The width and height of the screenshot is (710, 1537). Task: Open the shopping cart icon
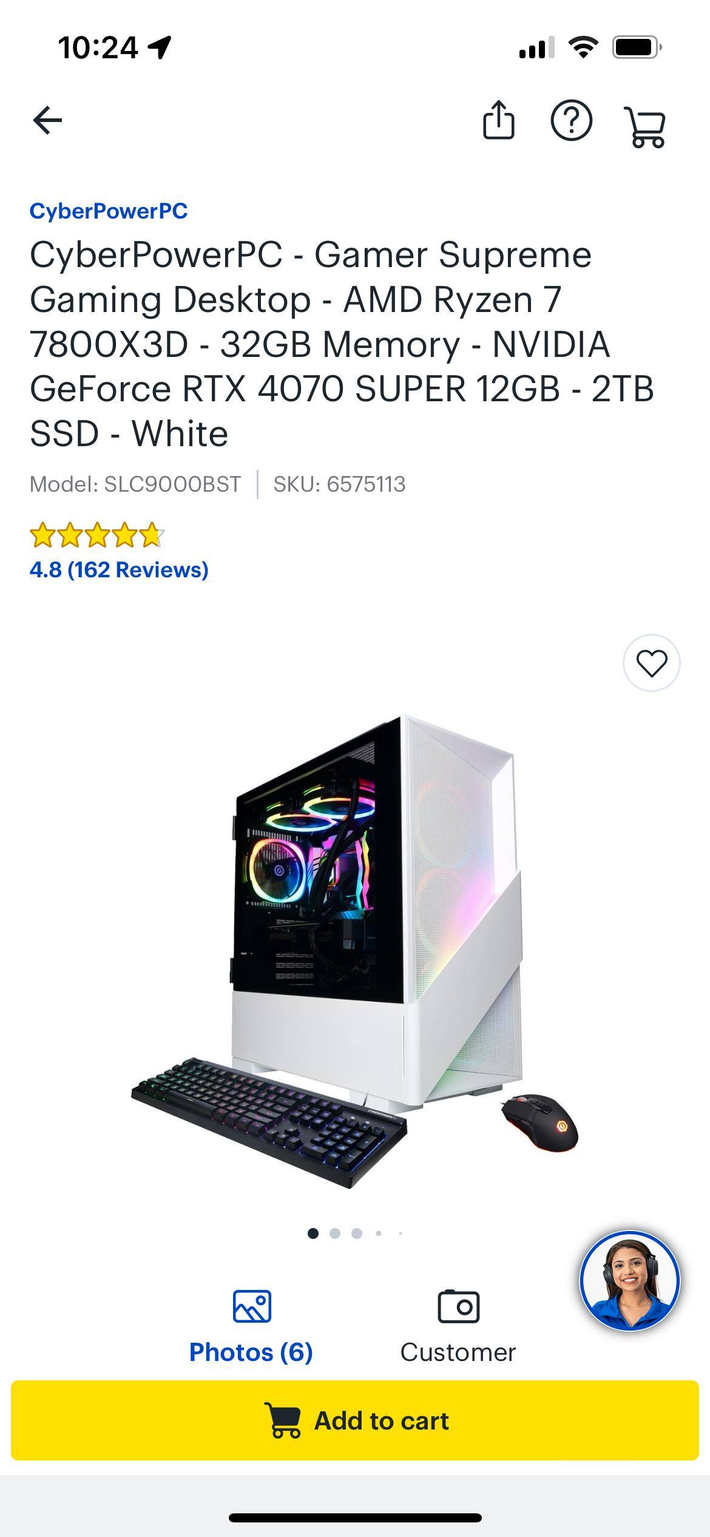click(x=644, y=127)
